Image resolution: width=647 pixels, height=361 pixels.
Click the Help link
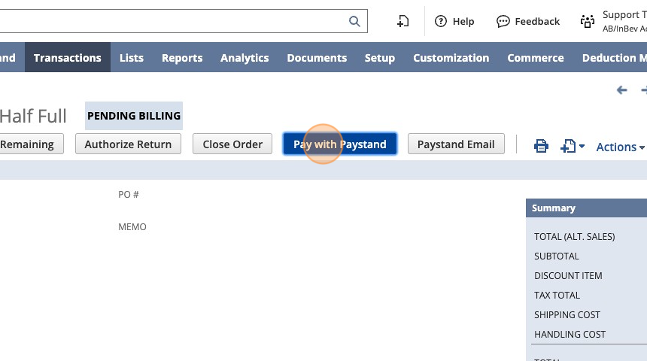(463, 22)
